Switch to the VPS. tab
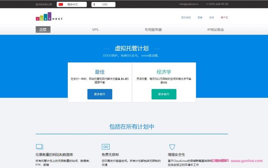This screenshot has height=168, width=268. coord(96,29)
